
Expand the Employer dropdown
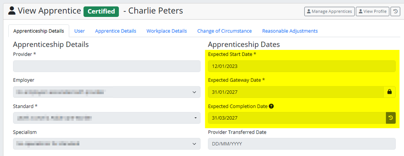tap(107, 92)
